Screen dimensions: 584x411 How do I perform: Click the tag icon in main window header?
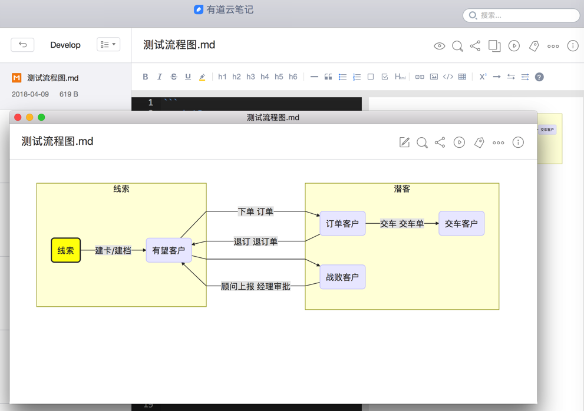tap(534, 46)
